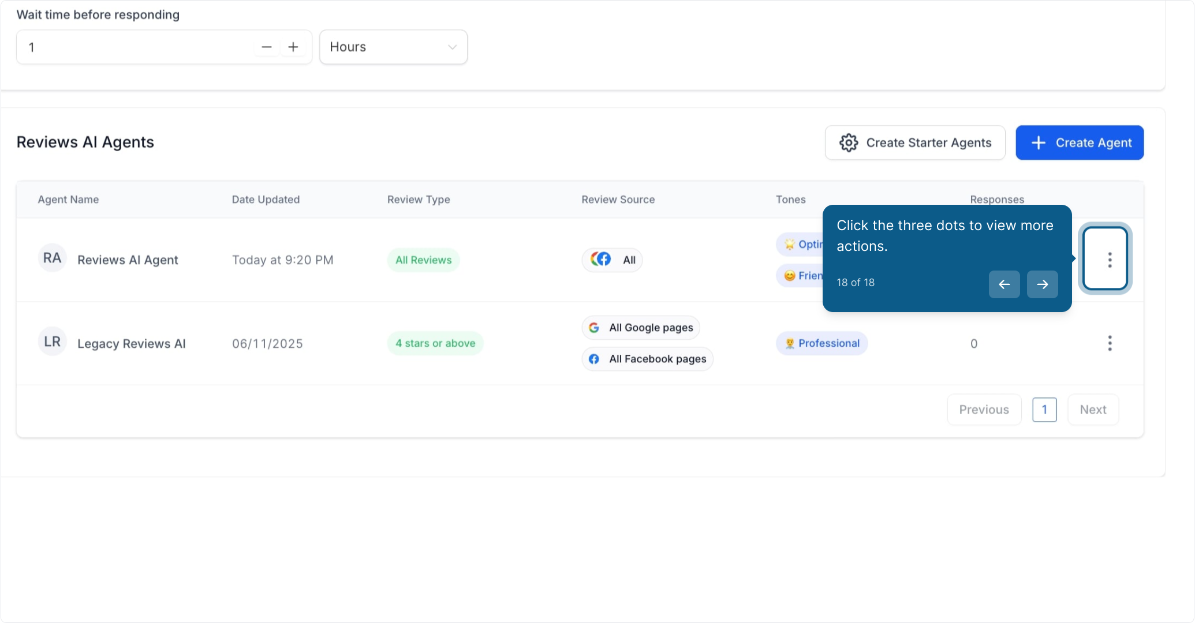Image resolution: width=1195 pixels, height=623 pixels.
Task: Click the All Reviews type badge
Action: (423, 260)
